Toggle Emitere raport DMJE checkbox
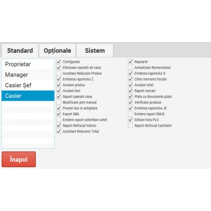 (x=130, y=114)
